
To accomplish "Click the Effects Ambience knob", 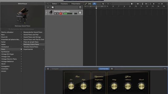I will click(x=128, y=86).
